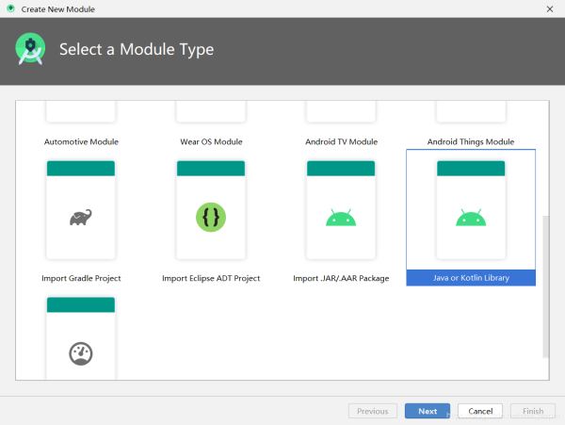The height and width of the screenshot is (425, 565).
Task: Select the Import Gradle Project elephant icon
Action: [81, 218]
